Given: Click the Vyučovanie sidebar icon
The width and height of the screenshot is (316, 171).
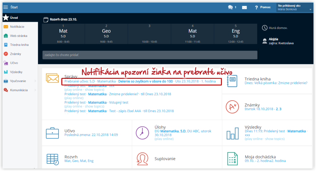Looking at the screenshot, I should click(x=6, y=81).
